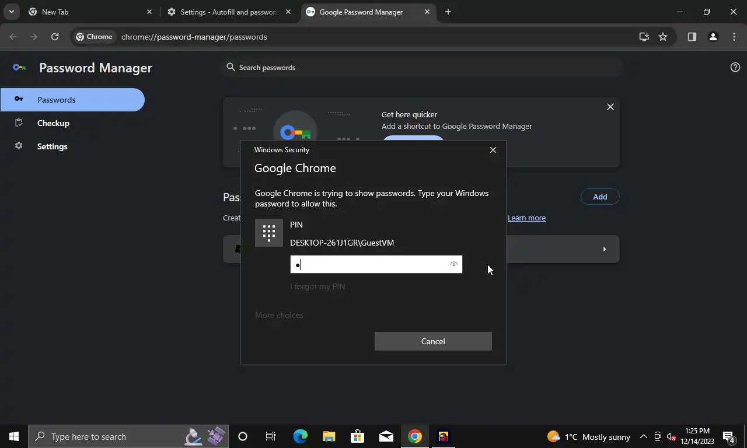Open the Windows Start menu
Image resolution: width=747 pixels, height=448 pixels.
pyautogui.click(x=14, y=436)
